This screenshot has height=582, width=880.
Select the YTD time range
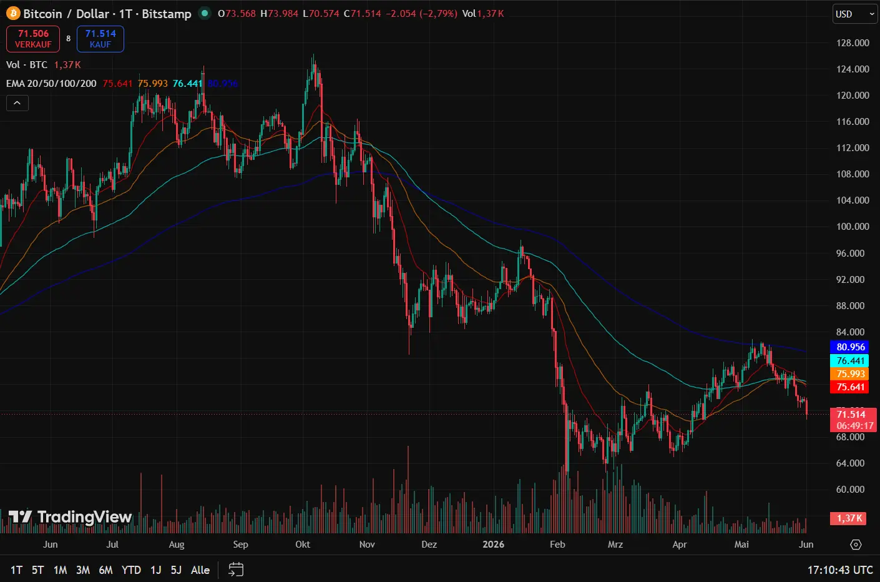131,570
